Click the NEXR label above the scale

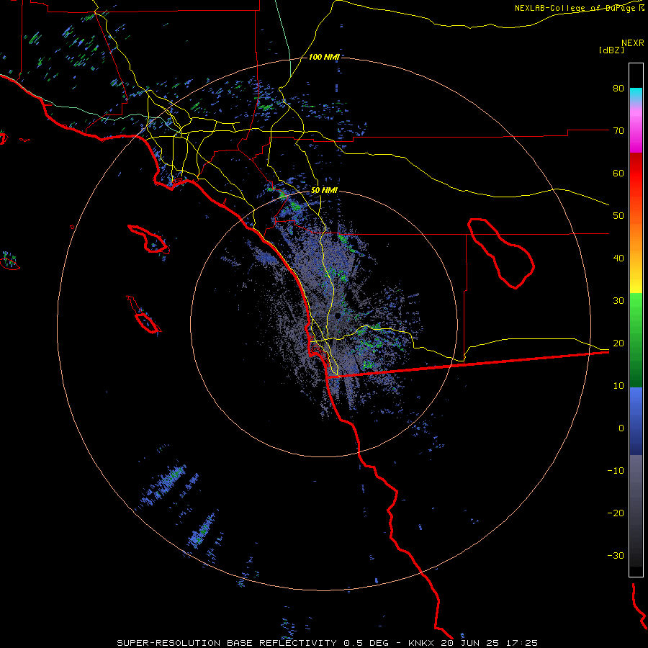pos(633,43)
